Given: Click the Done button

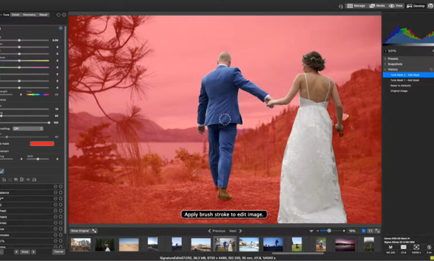Looking at the screenshot, I should [x=25, y=252].
